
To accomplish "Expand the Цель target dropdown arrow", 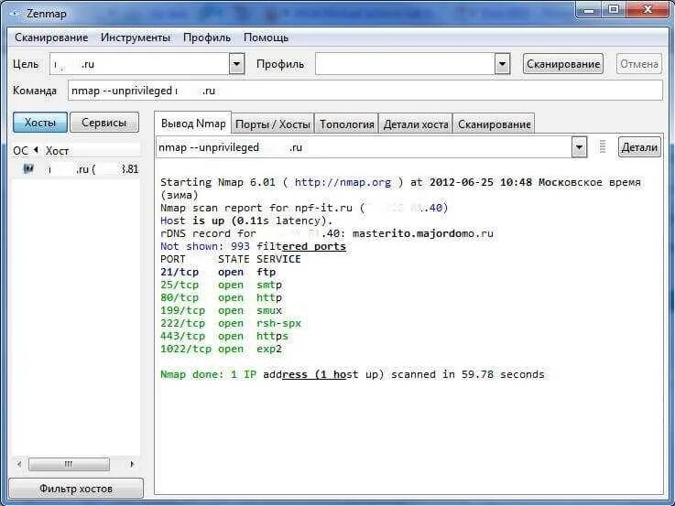I will [x=237, y=64].
